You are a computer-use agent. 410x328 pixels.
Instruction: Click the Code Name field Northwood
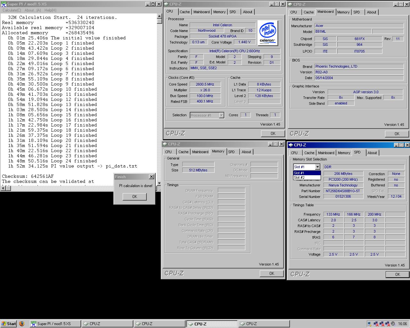pos(207,31)
